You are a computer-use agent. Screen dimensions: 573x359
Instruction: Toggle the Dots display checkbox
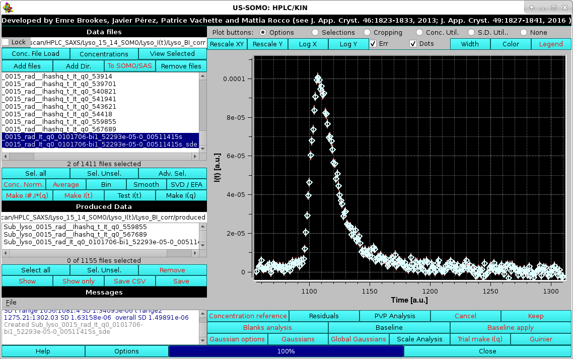click(x=413, y=44)
